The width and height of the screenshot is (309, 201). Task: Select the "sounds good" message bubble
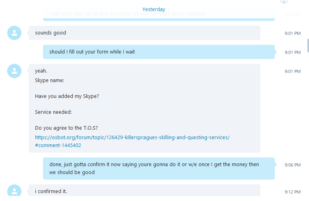(144, 33)
